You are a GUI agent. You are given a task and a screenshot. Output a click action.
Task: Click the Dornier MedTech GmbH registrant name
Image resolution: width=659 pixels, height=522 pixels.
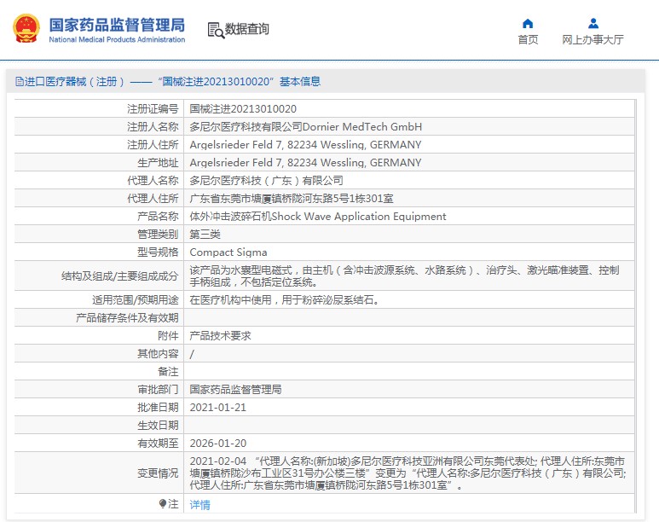[305, 127]
